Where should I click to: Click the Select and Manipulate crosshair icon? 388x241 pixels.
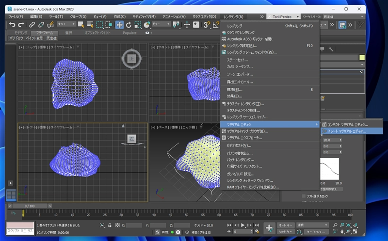point(187,25)
